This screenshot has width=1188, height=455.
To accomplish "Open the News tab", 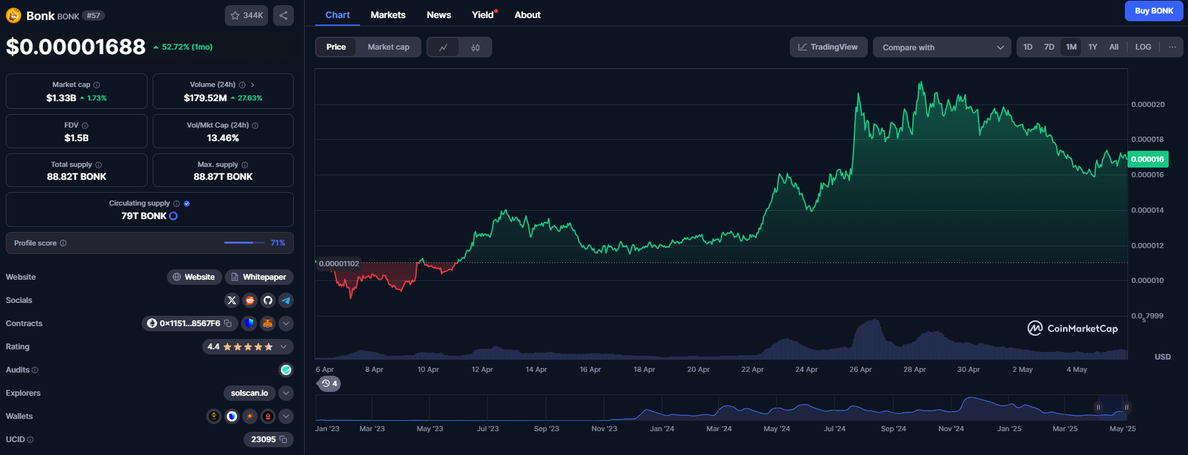I will [x=439, y=15].
